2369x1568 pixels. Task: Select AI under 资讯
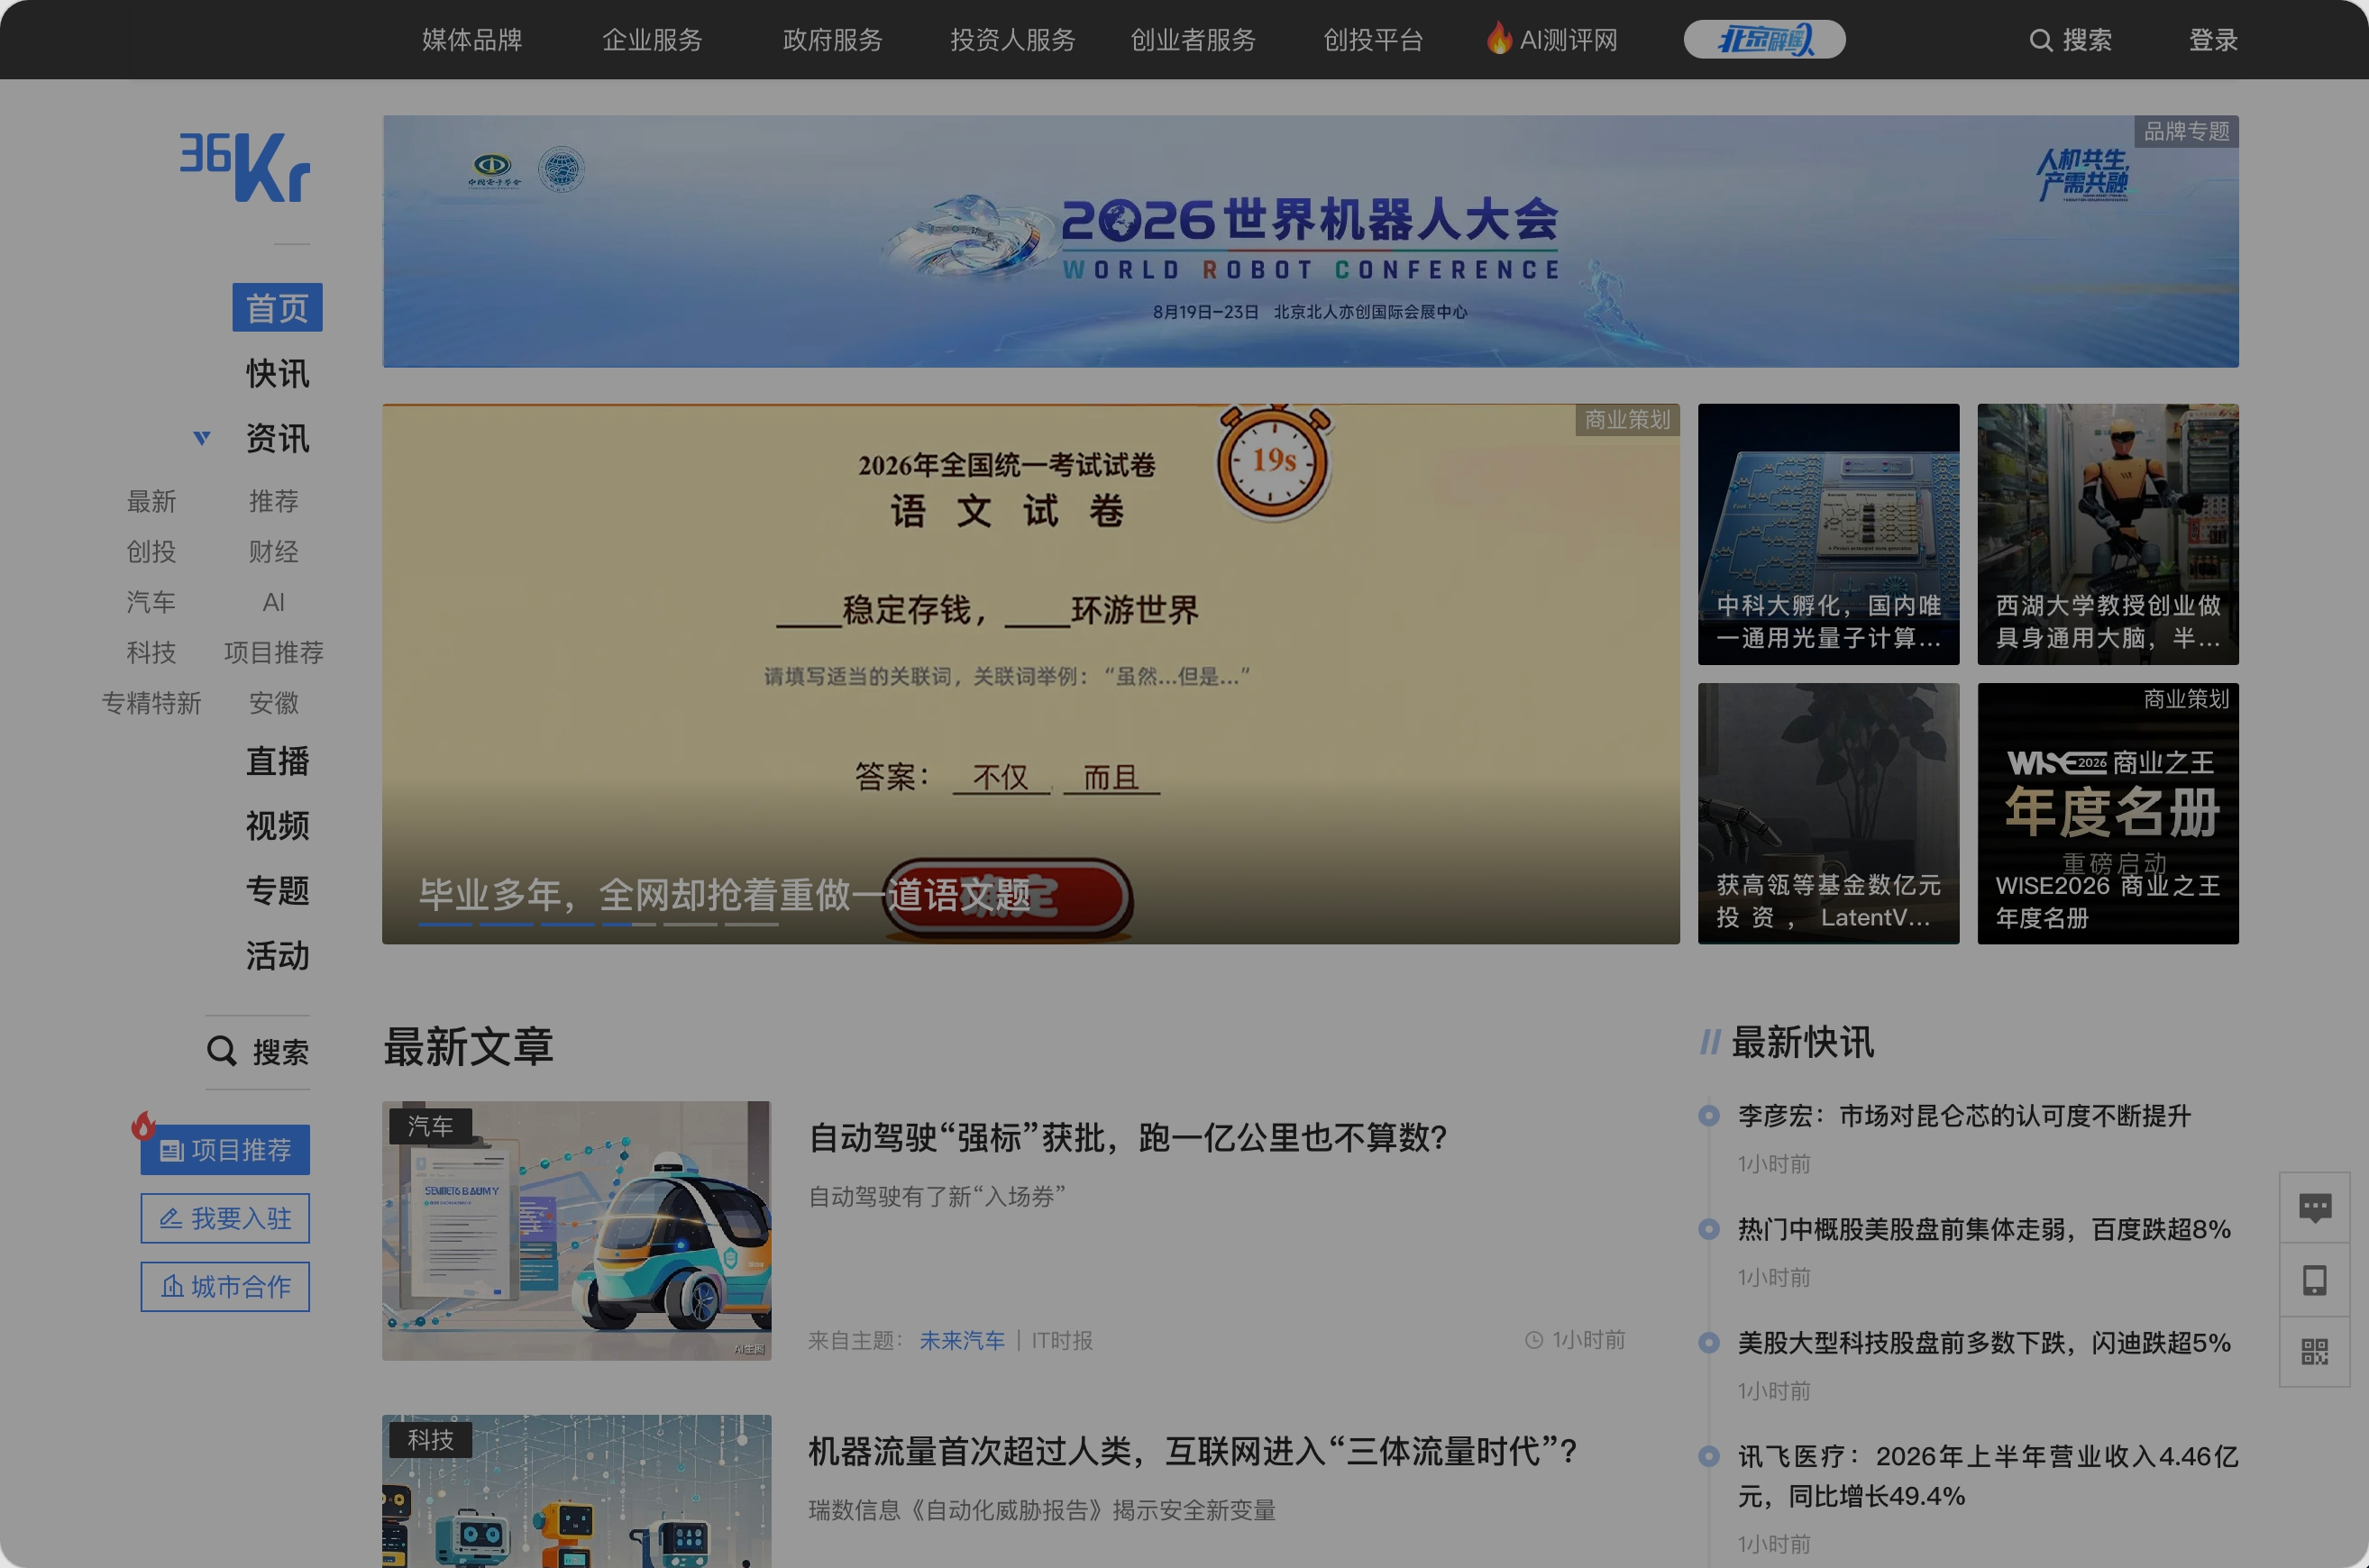[273, 602]
